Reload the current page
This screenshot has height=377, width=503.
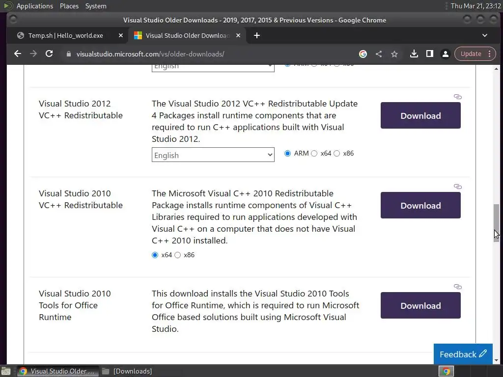click(49, 54)
